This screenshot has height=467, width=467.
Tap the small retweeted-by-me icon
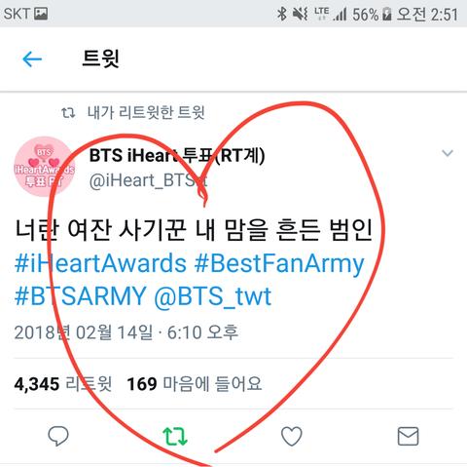[x=68, y=113]
